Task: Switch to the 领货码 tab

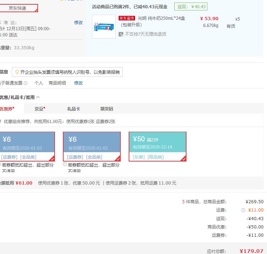Action: (x=107, y=109)
